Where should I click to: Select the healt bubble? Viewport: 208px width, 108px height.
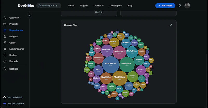pos(114,94)
